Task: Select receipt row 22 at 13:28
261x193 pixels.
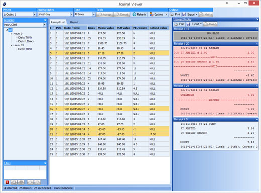Action: pos(109,139)
